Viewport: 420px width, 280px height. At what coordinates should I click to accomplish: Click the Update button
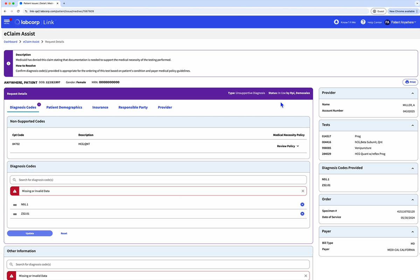click(x=30, y=233)
